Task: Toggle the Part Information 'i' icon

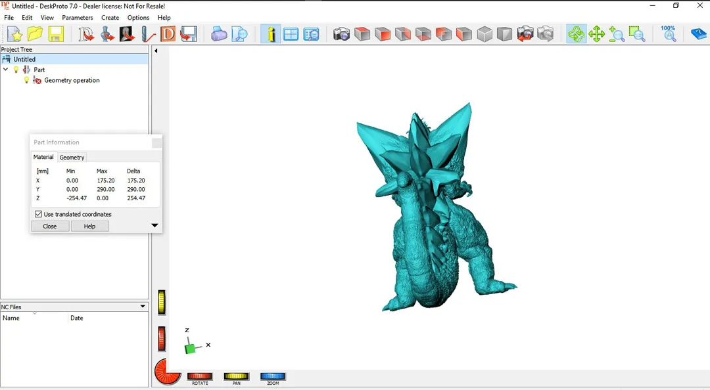Action: 270,34
